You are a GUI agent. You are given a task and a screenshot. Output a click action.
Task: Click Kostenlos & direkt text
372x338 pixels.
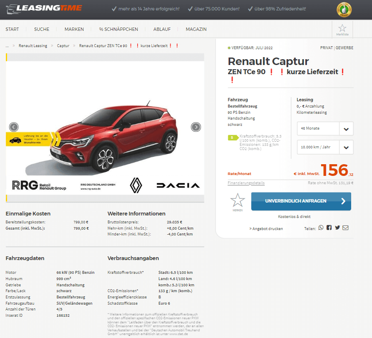(x=294, y=217)
